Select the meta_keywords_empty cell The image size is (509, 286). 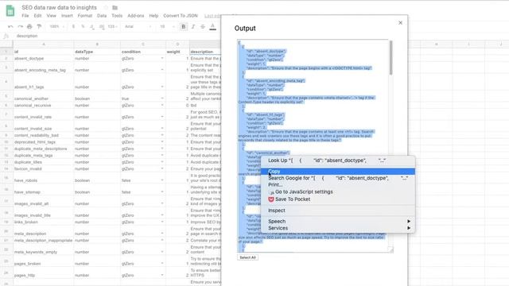click(x=44, y=249)
